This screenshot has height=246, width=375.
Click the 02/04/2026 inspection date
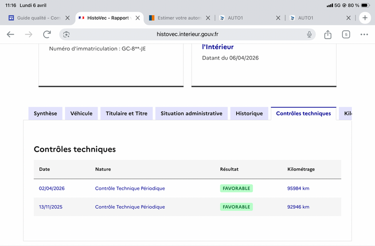tap(52, 188)
